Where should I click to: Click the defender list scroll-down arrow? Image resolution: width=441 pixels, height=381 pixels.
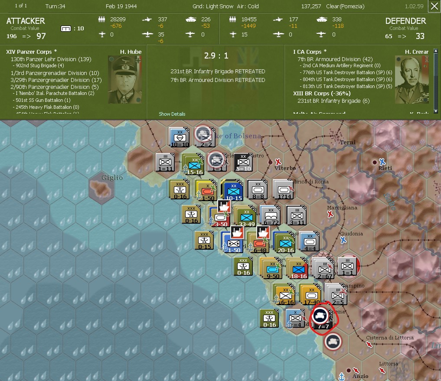point(436,111)
